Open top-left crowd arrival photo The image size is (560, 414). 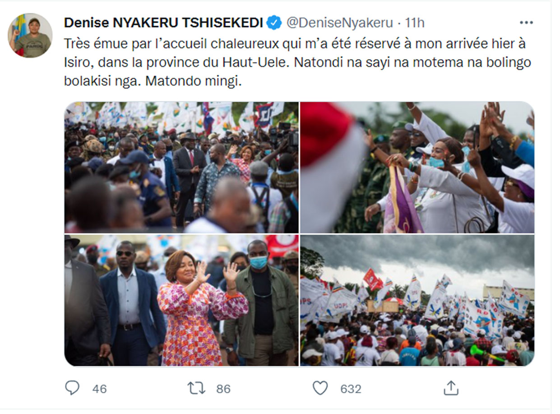pyautogui.click(x=181, y=167)
